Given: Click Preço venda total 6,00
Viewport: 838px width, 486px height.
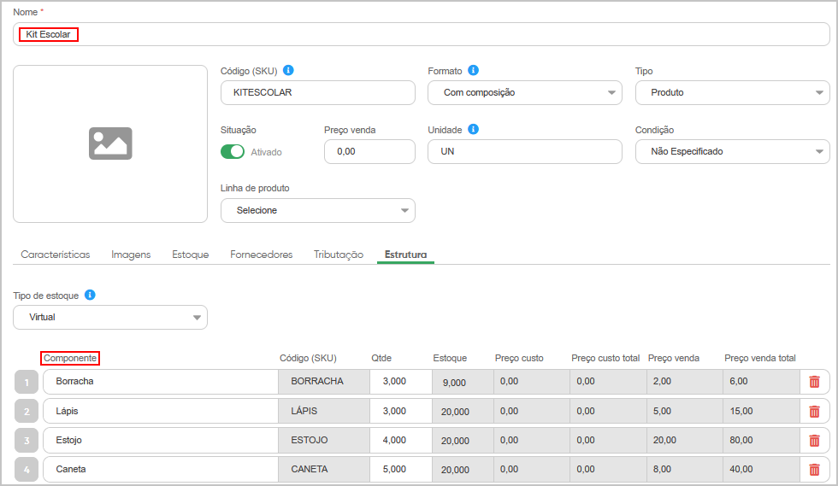Looking at the screenshot, I should click(761, 381).
